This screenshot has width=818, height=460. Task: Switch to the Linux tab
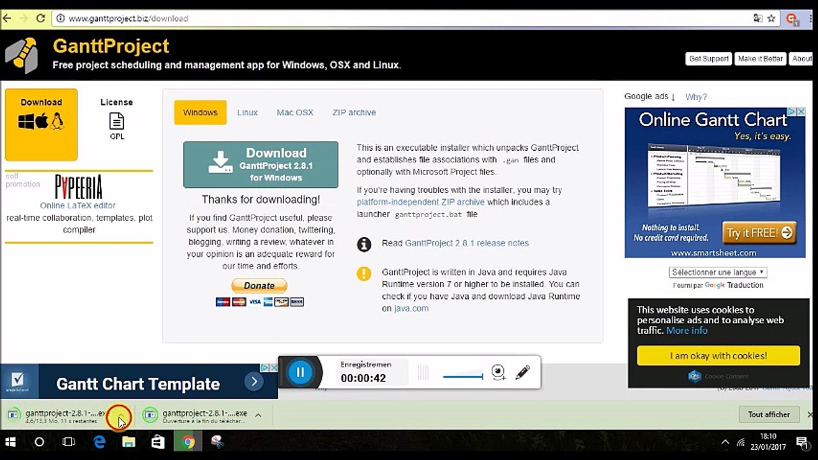point(247,112)
